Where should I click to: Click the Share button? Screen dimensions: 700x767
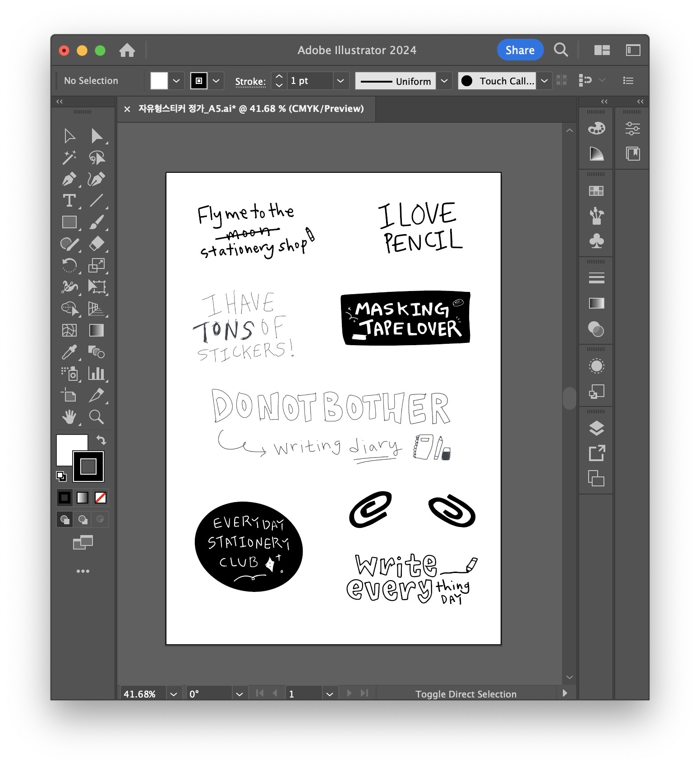(520, 50)
